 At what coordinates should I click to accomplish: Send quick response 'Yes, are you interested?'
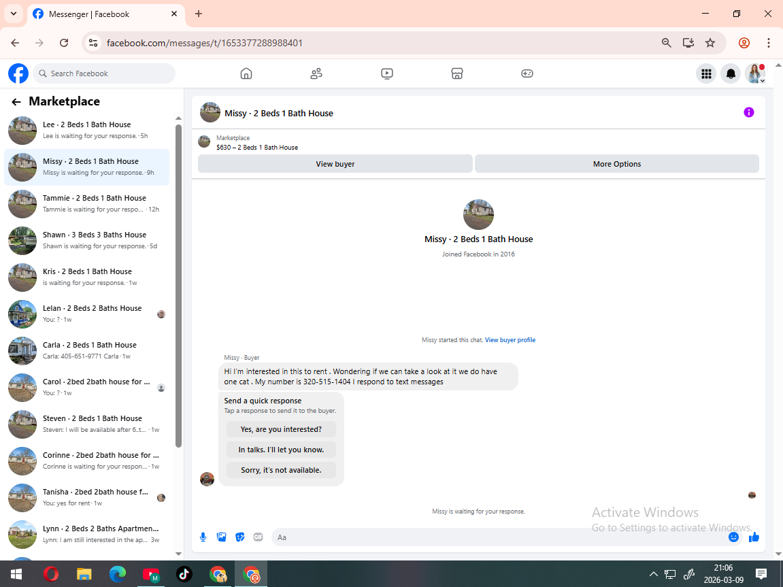click(x=281, y=429)
